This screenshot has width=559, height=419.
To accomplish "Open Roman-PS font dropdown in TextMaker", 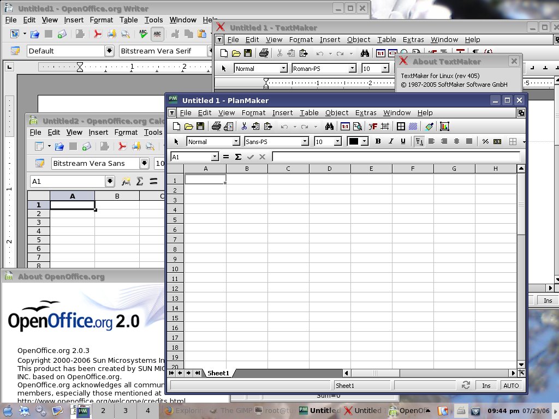I will pos(352,68).
